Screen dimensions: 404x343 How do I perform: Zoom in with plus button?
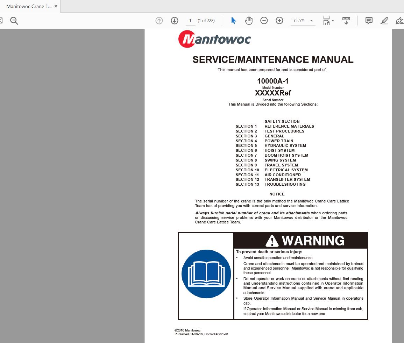279,21
